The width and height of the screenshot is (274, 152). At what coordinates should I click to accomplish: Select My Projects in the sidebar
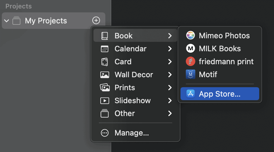[x=54, y=21]
